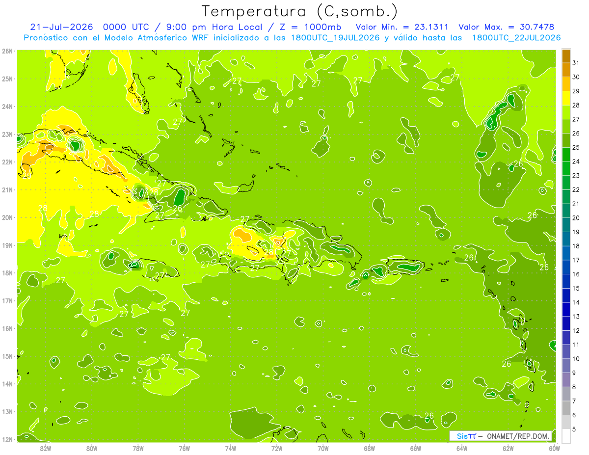Click the '78W' longitude axis label

138,448
